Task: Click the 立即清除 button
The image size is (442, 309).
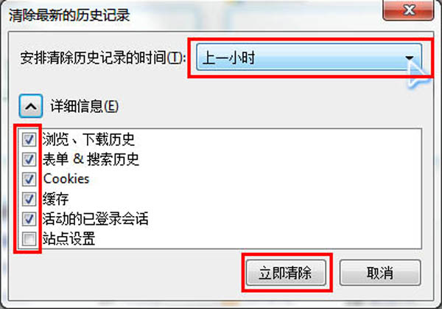Action: click(286, 273)
